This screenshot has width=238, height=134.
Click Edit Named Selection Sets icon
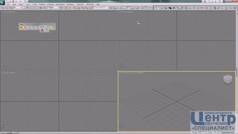tap(91, 7)
